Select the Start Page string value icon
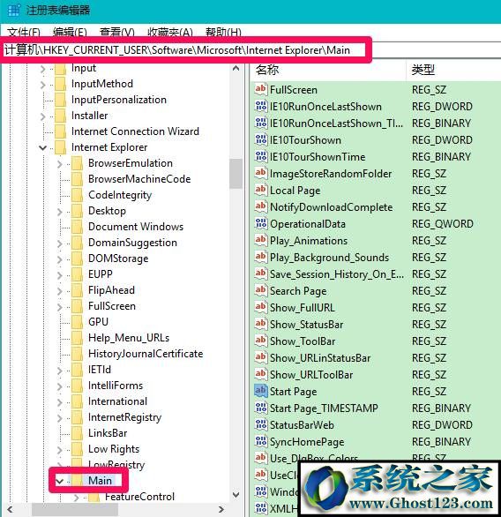The image size is (501, 517). (x=260, y=391)
